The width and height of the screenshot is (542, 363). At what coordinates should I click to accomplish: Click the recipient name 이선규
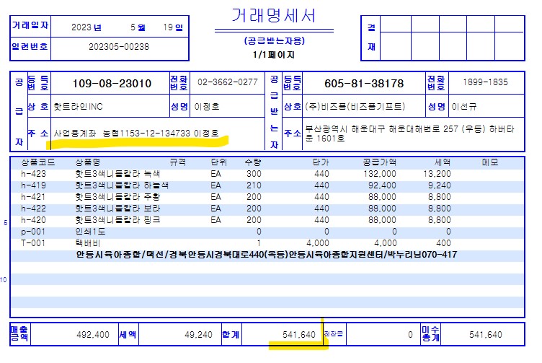(x=465, y=107)
